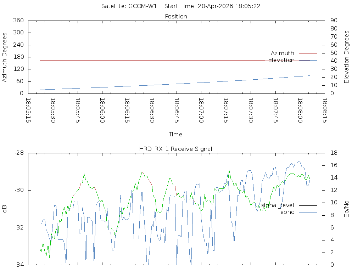The width and height of the screenshot is (363, 272).
Task: Click the Elevation legend label
Action: 281,60
